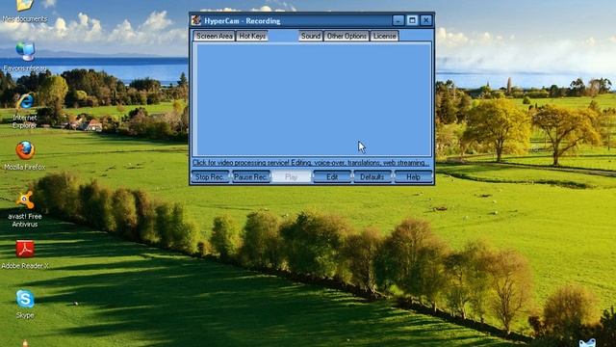Minimize the HyperCam window

pyautogui.click(x=398, y=20)
